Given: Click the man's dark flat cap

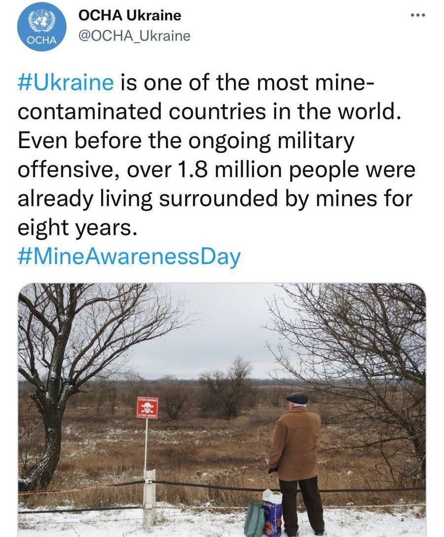Looking at the screenshot, I should (x=297, y=398).
